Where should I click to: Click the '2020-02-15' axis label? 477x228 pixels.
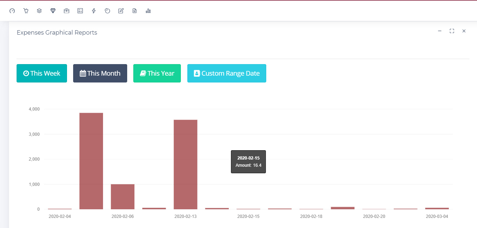[248, 216]
